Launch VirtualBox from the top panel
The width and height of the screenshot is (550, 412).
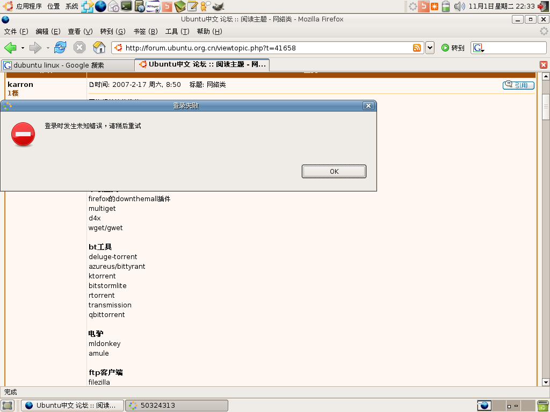click(x=87, y=6)
